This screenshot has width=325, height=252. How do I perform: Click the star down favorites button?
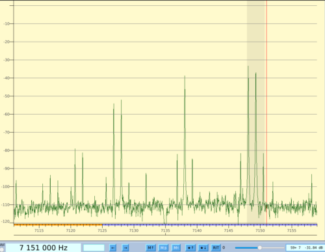tap(203, 247)
